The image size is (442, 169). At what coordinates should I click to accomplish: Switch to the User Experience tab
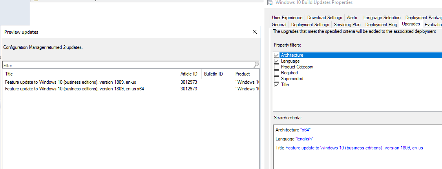coord(287,17)
